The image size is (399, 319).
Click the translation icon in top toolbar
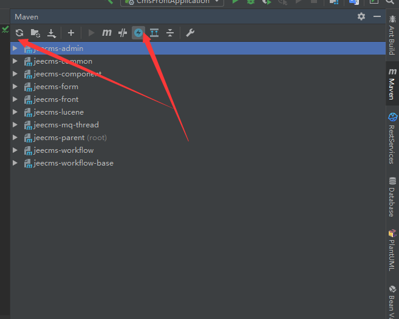(354, 2)
